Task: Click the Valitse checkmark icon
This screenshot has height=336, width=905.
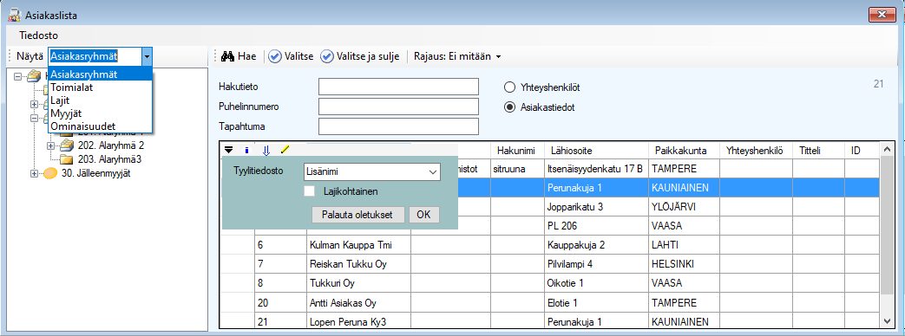Action: [x=275, y=56]
